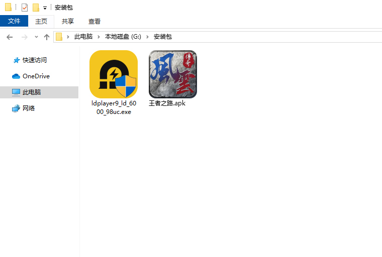The image size is (382, 257).
Task: Expand the chevron before 此电脑 in path
Action: 68,37
